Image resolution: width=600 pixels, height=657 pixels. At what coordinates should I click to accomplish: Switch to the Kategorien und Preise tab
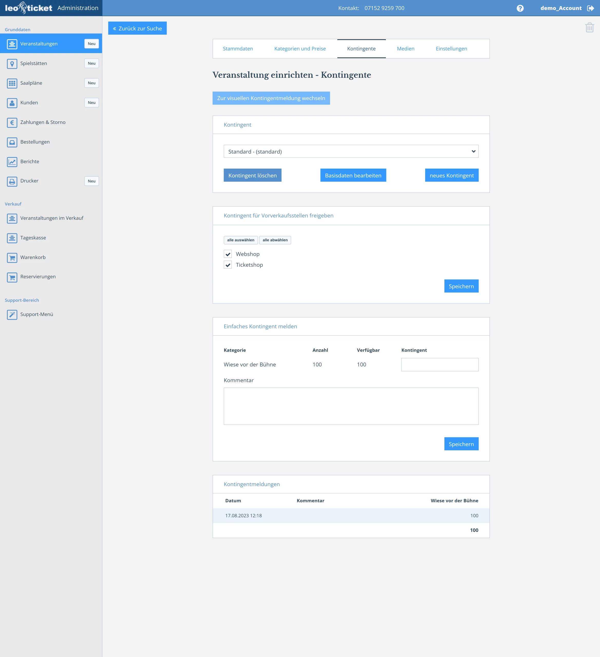(300, 49)
